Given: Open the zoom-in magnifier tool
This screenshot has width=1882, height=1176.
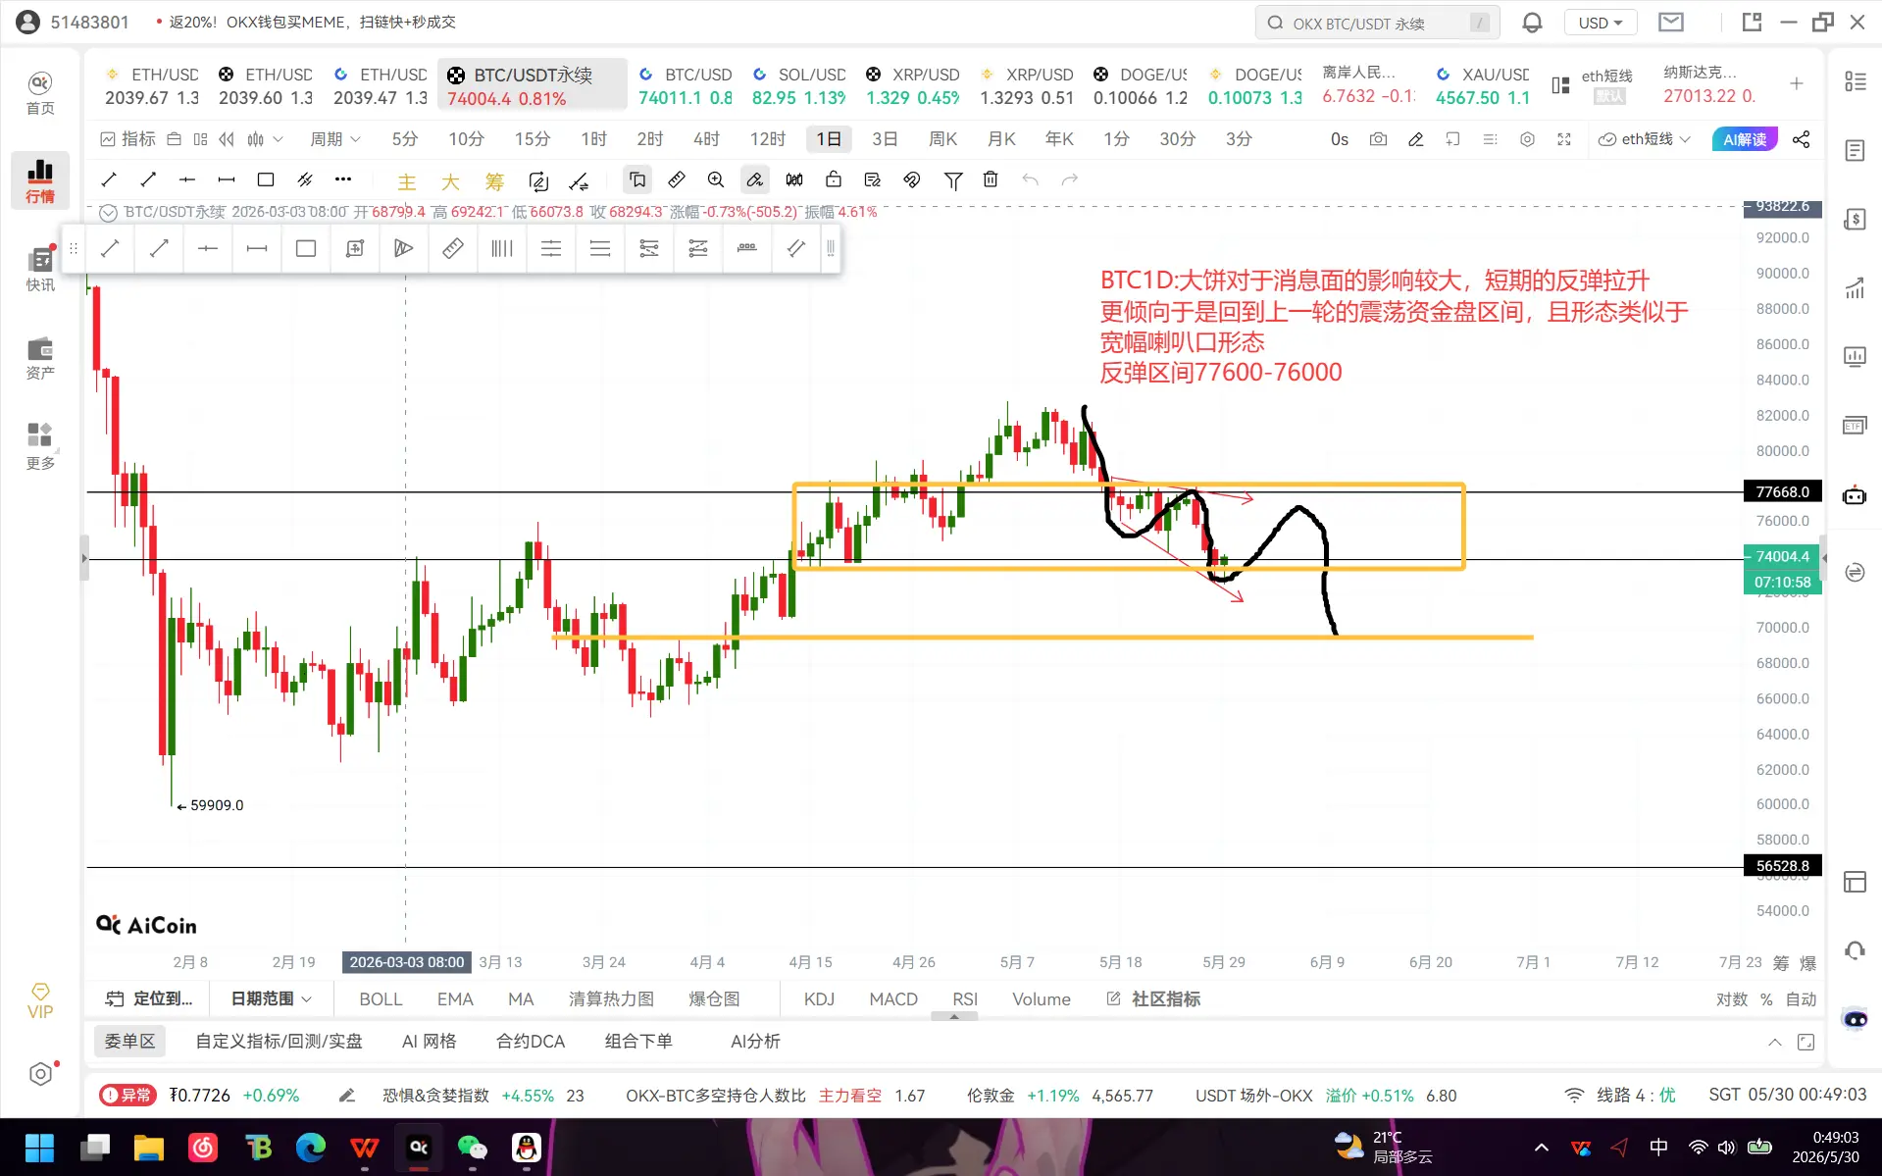Looking at the screenshot, I should tap(716, 179).
